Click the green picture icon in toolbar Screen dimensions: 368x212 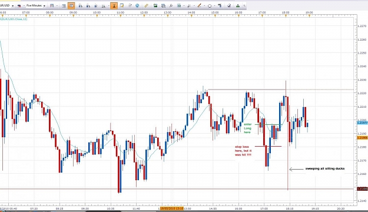click(x=155, y=6)
